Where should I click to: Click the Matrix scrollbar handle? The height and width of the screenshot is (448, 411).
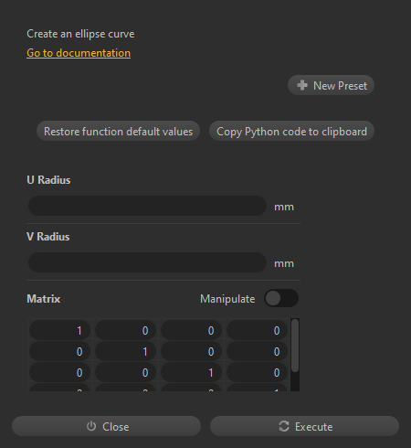(295, 346)
